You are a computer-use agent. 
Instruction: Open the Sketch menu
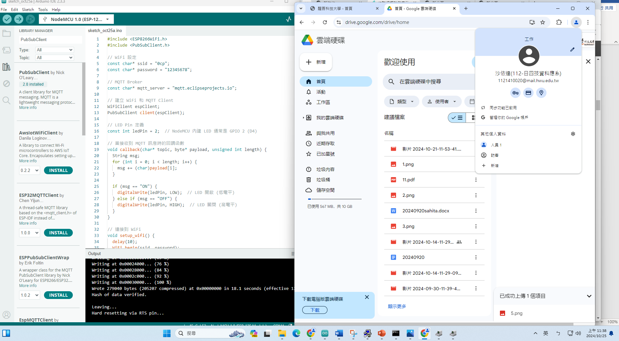click(28, 9)
